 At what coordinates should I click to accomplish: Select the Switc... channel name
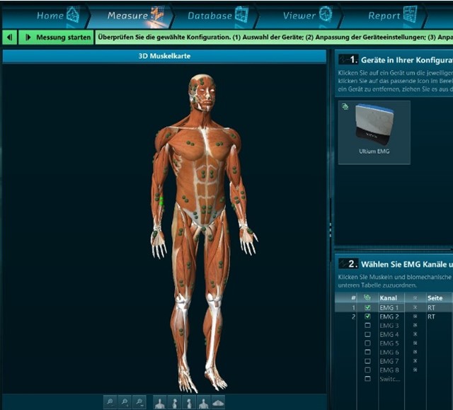(390, 379)
